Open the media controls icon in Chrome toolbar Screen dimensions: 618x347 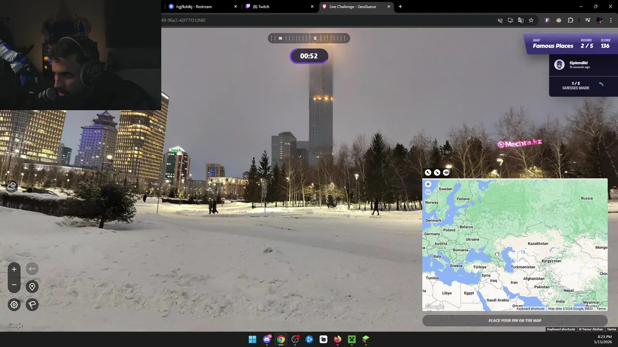coord(588,20)
